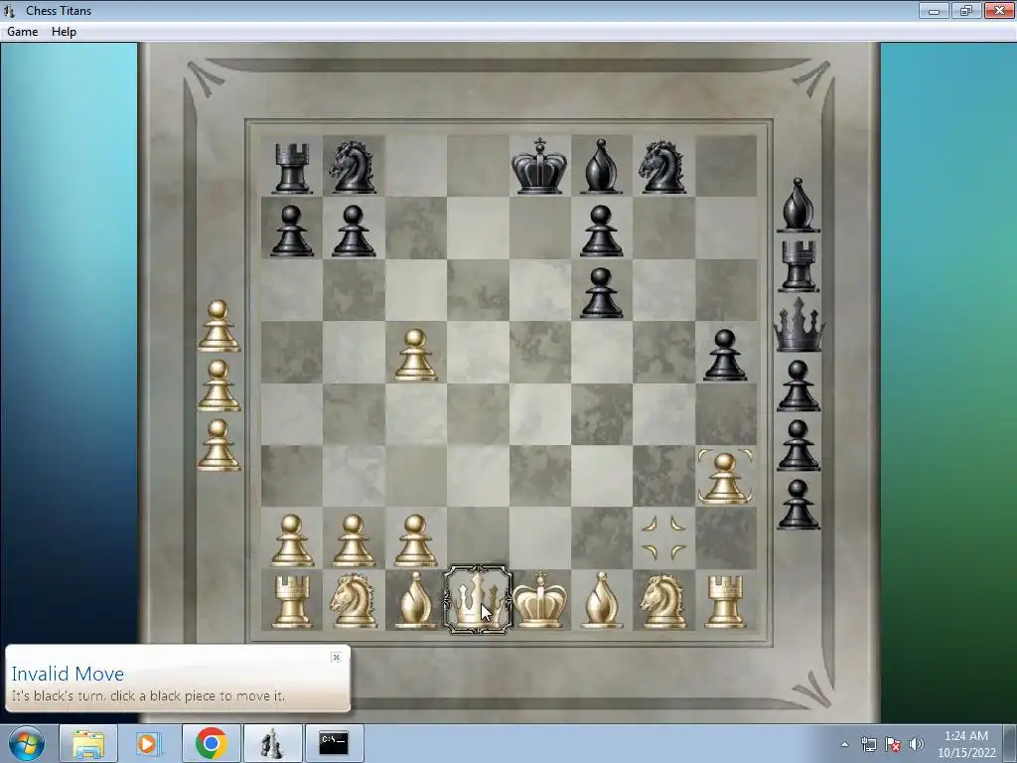Pick the black pawn on f7
The height and width of the screenshot is (763, 1017).
(601, 230)
